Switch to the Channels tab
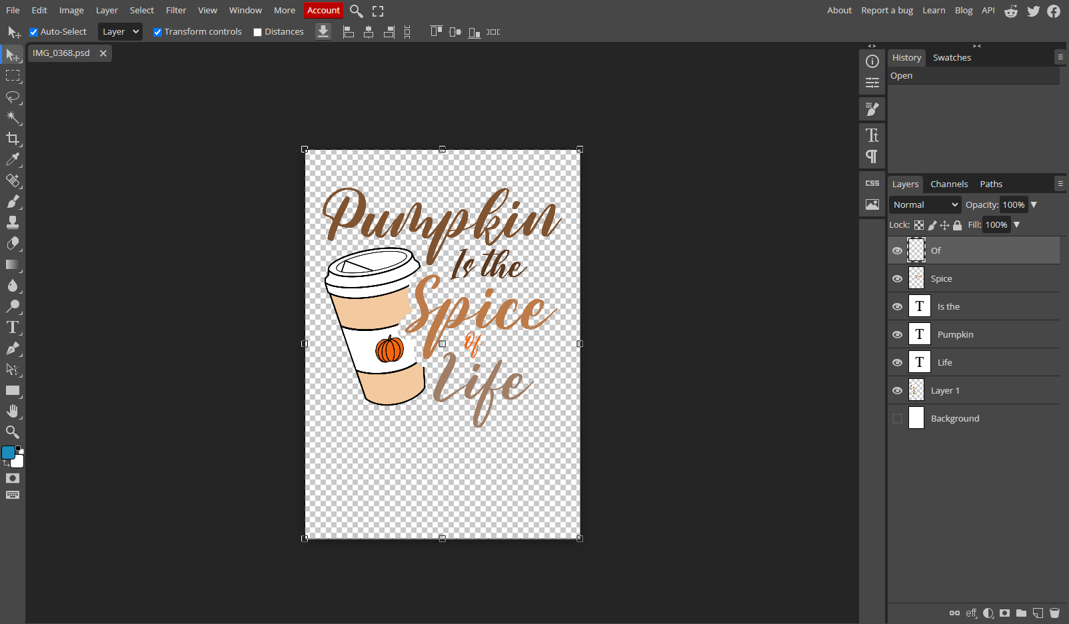The height and width of the screenshot is (624, 1069). click(949, 184)
